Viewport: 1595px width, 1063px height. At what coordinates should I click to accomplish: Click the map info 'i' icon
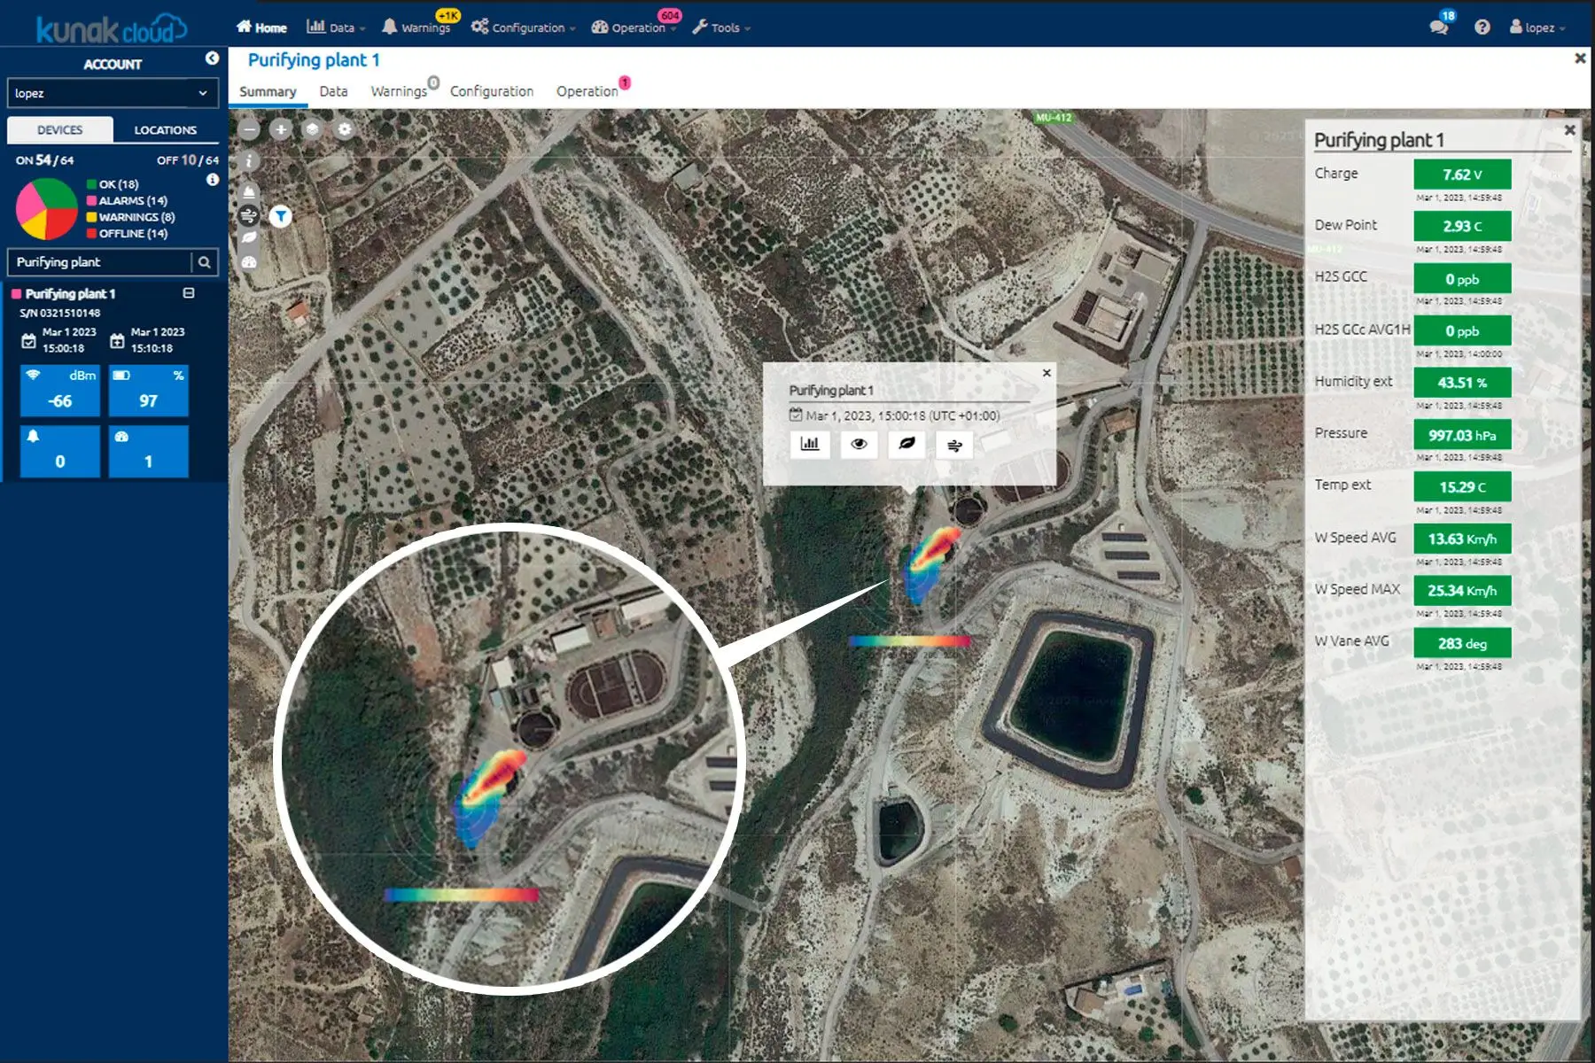(249, 161)
